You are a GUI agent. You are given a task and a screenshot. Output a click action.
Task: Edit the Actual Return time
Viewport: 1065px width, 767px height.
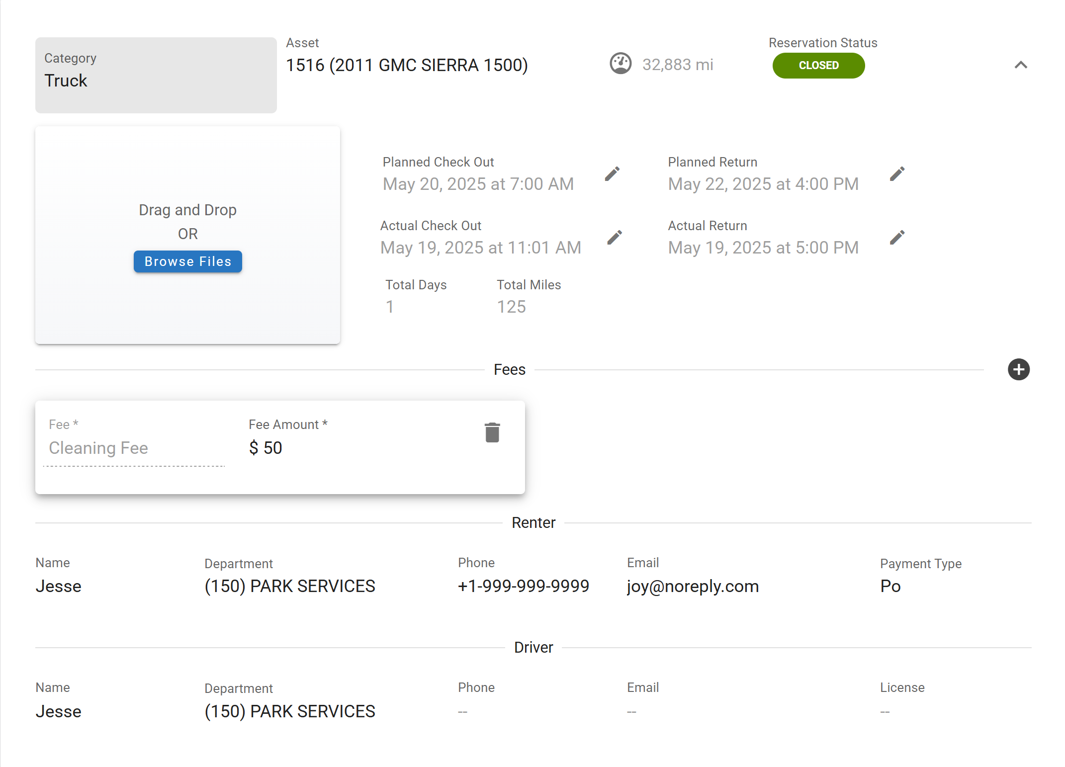tap(897, 238)
